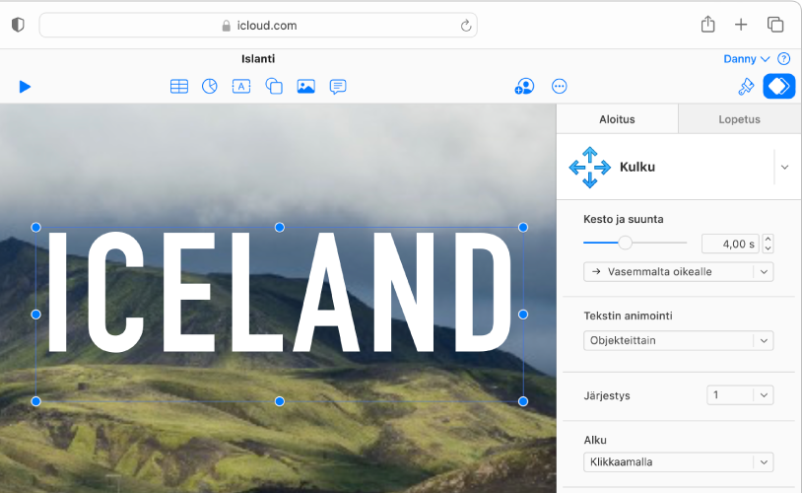Insert a text box
Screen dimensions: 802x493
pos(241,87)
